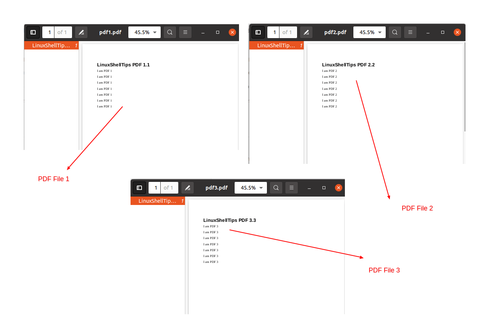The width and height of the screenshot is (478, 330).
Task: Click 'of 1' page count in pdf2.pdf
Action: [x=287, y=32]
